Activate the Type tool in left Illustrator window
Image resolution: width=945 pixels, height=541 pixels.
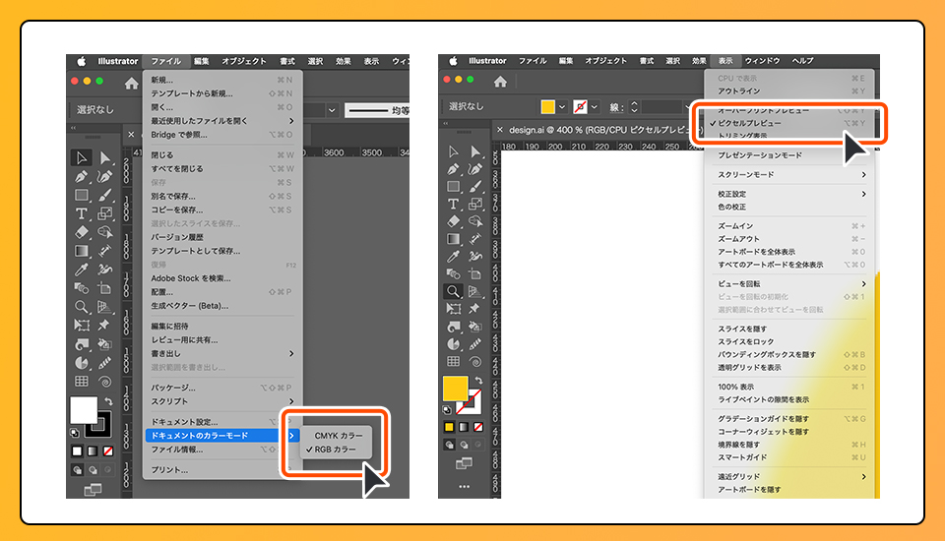pyautogui.click(x=82, y=213)
